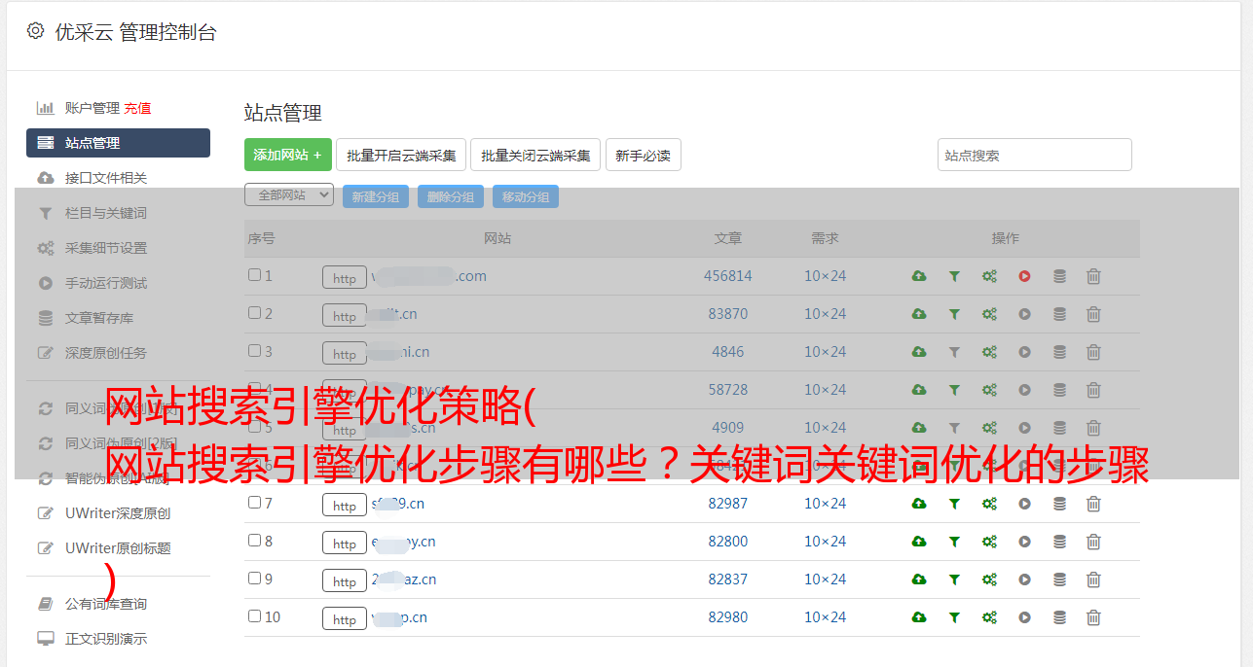
Task: Open 正文识别演示 sidebar item
Action: (x=106, y=639)
